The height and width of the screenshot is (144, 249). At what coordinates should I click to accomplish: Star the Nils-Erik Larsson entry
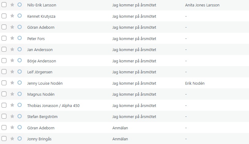point(12,5)
